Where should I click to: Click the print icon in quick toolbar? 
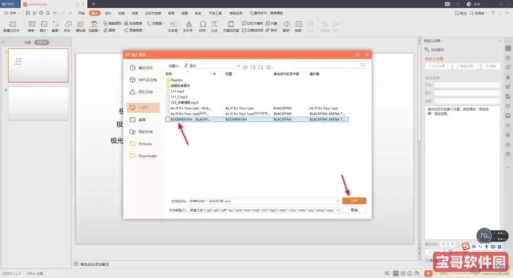point(41,13)
